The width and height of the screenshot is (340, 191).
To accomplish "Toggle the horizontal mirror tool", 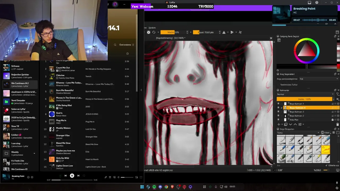I will click(224, 32).
